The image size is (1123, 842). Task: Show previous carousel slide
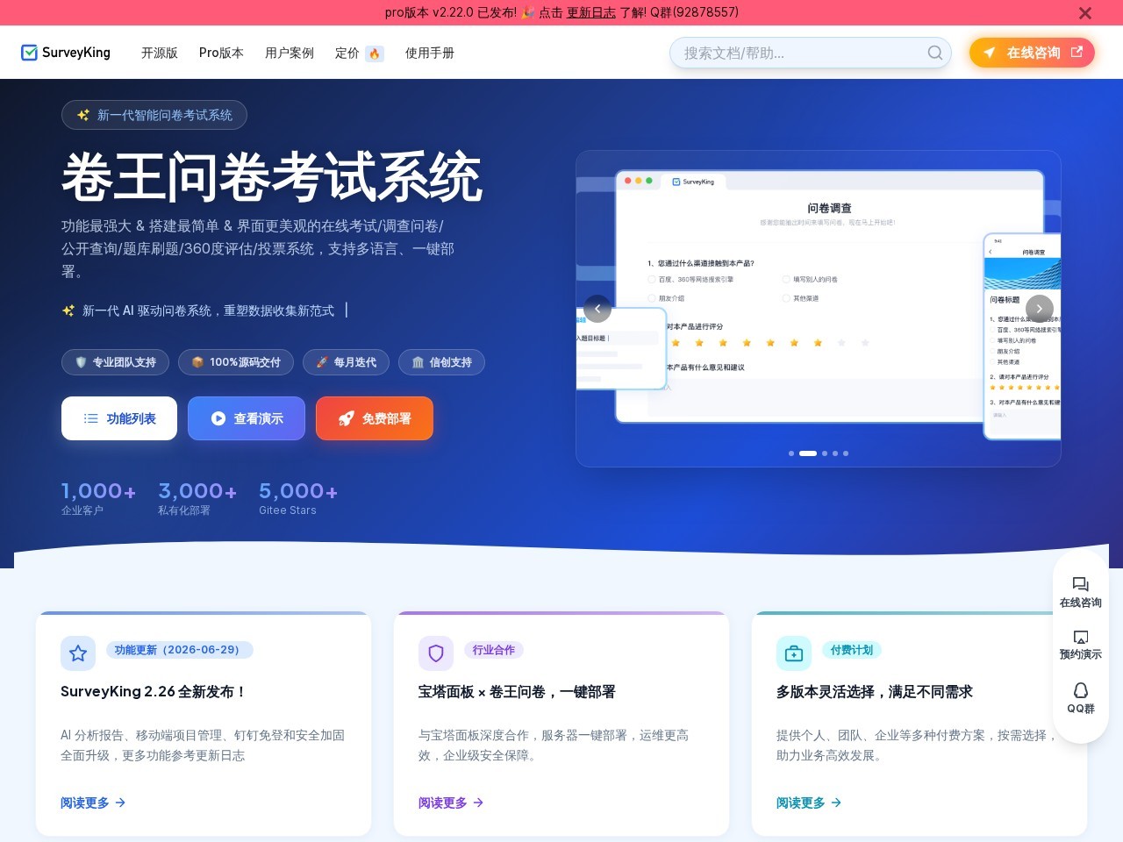(x=597, y=308)
